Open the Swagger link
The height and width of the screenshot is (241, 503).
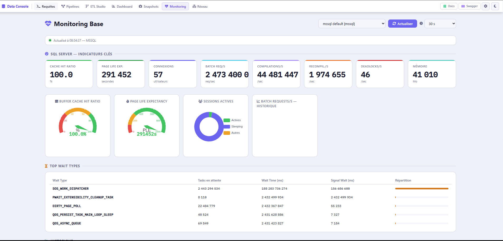pos(469,6)
